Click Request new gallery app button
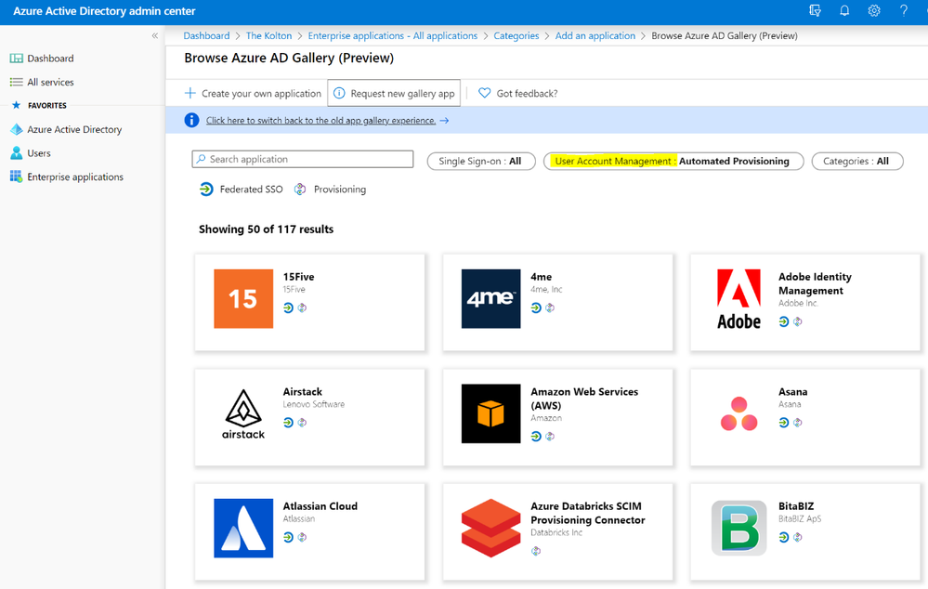This screenshot has height=589, width=928. tap(394, 94)
